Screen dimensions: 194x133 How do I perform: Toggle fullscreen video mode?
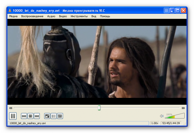pyautogui.click(x=47, y=116)
